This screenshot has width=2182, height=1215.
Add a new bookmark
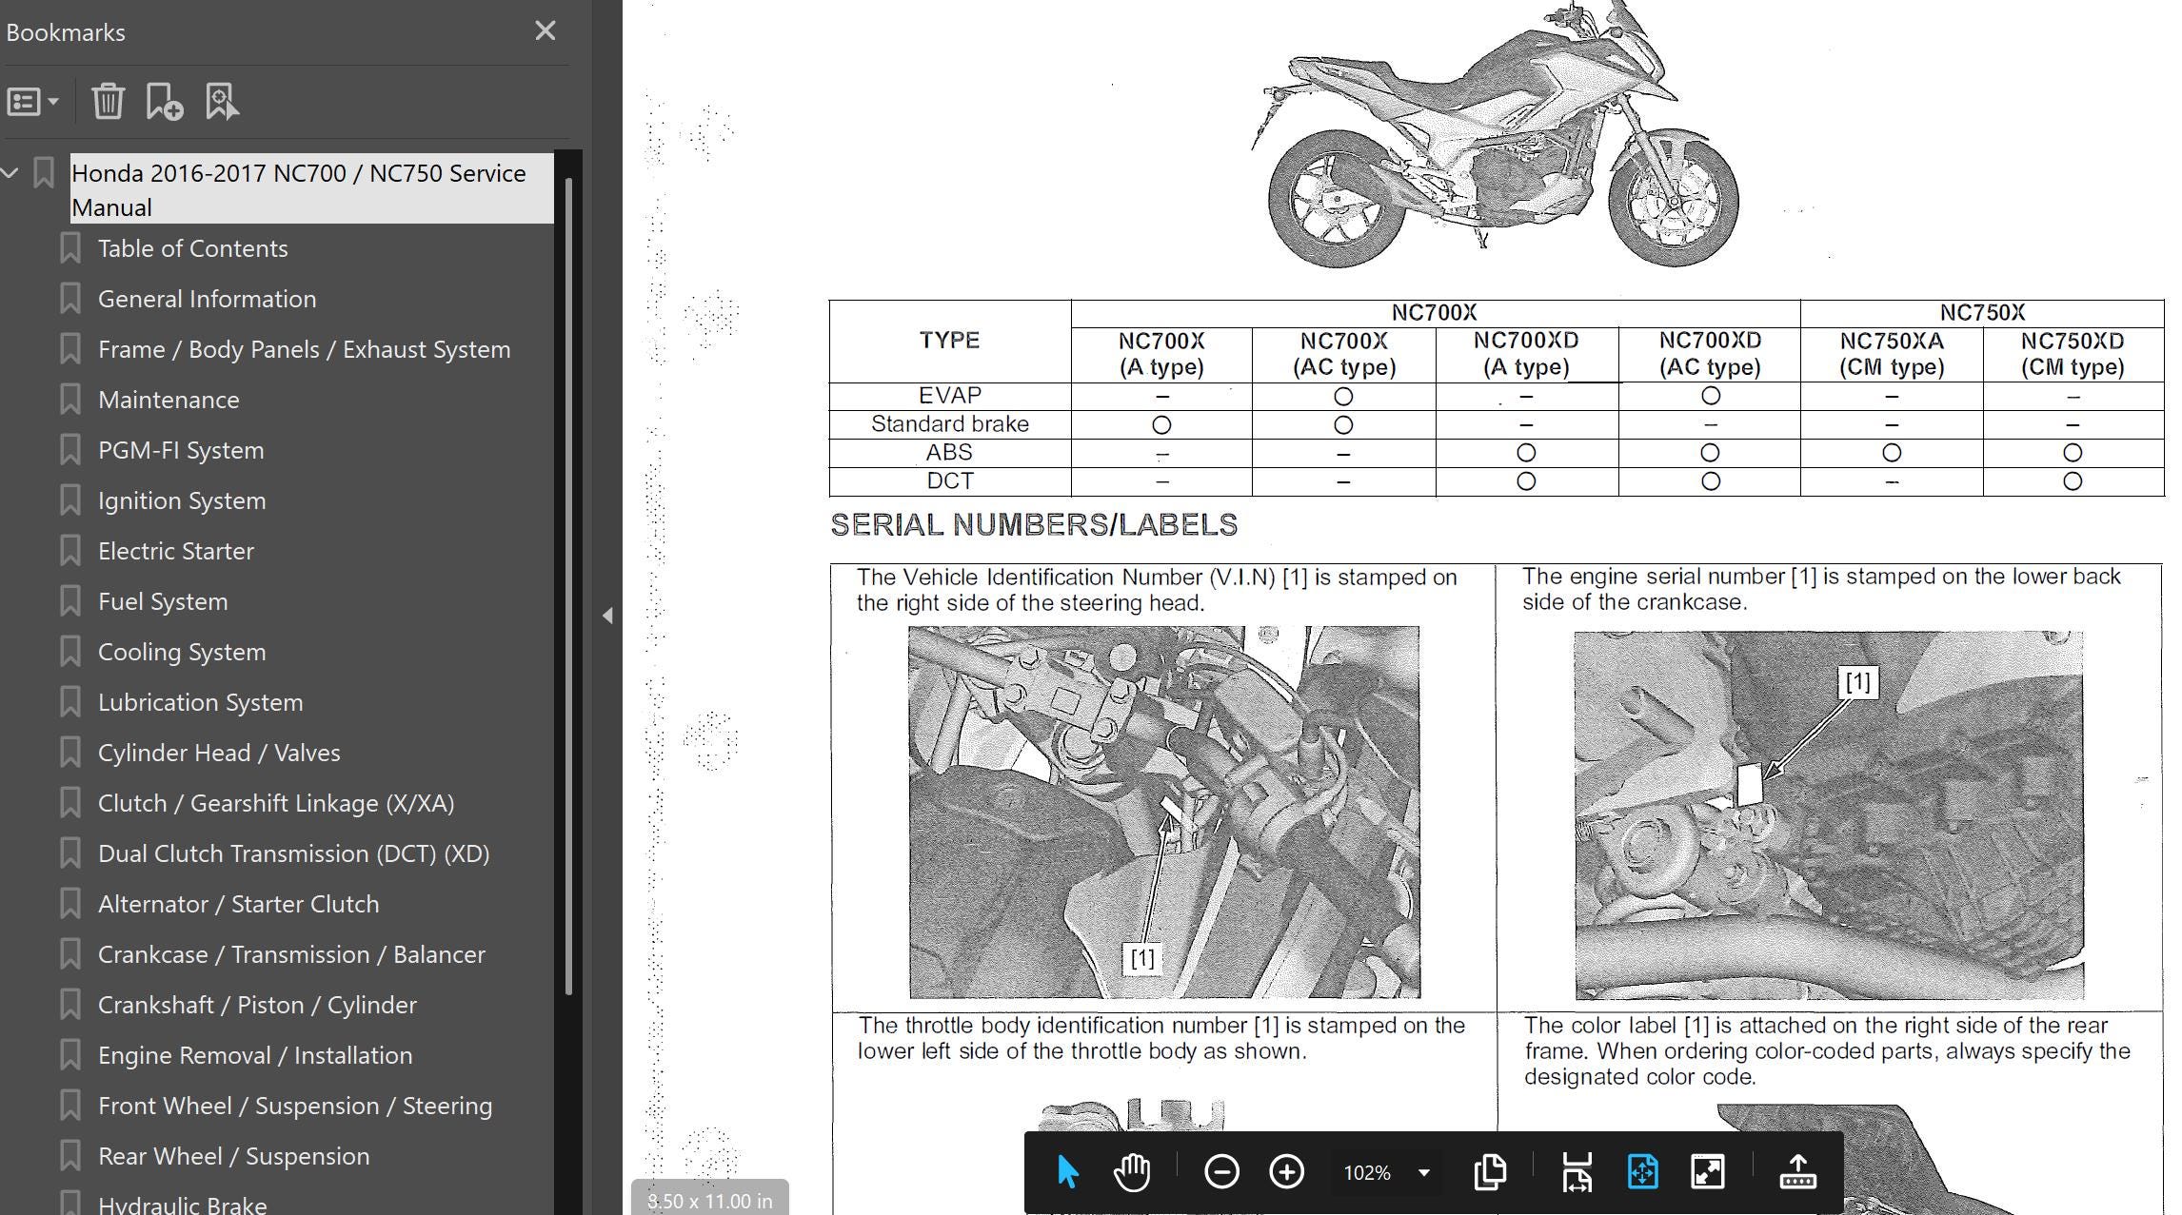click(164, 101)
